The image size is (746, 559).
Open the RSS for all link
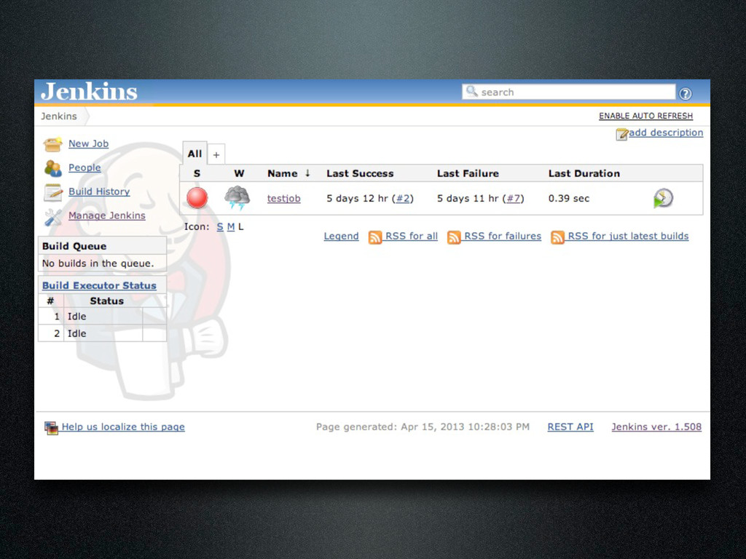[411, 237]
